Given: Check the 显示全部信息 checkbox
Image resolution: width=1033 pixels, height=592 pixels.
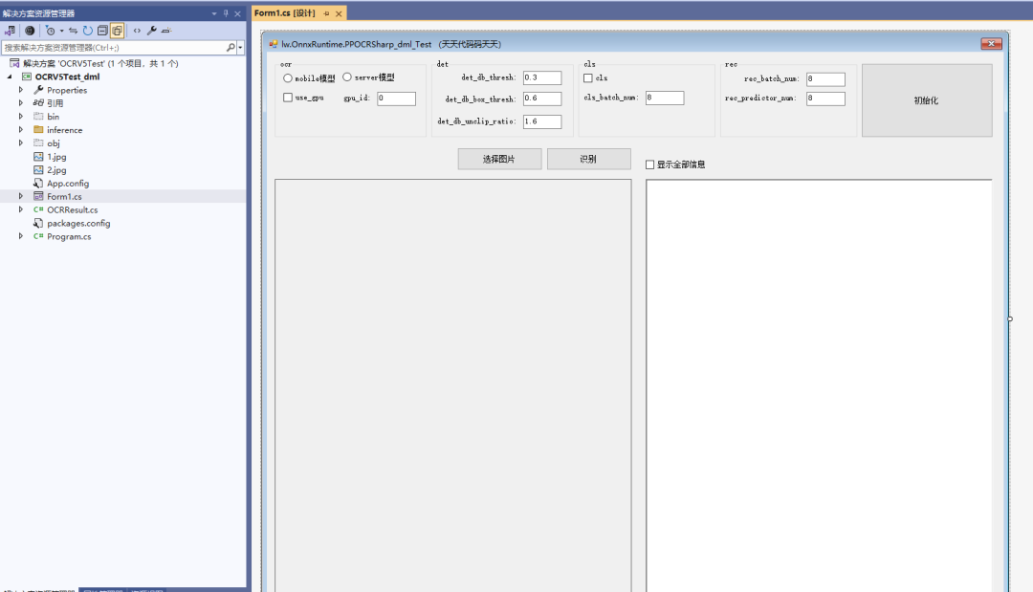Looking at the screenshot, I should [x=650, y=164].
